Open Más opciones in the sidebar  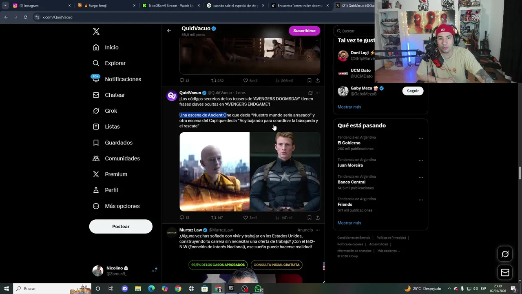[x=116, y=206]
